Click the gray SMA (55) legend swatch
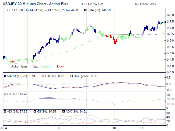 pyautogui.click(x=86, y=10)
